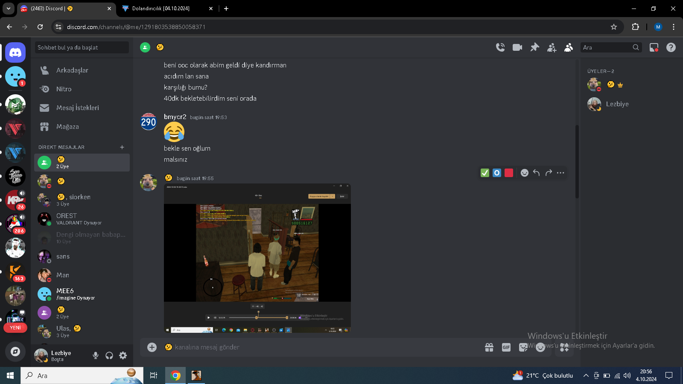This screenshot has height=384, width=683.
Task: Open the volume control in system tray
Action: 627,375
